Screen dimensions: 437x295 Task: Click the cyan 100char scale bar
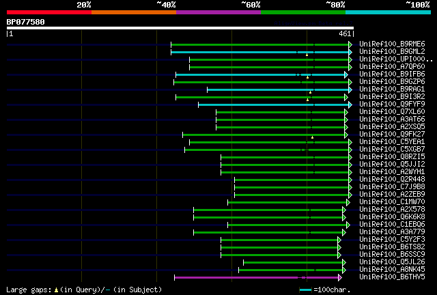pyautogui.click(x=305, y=290)
